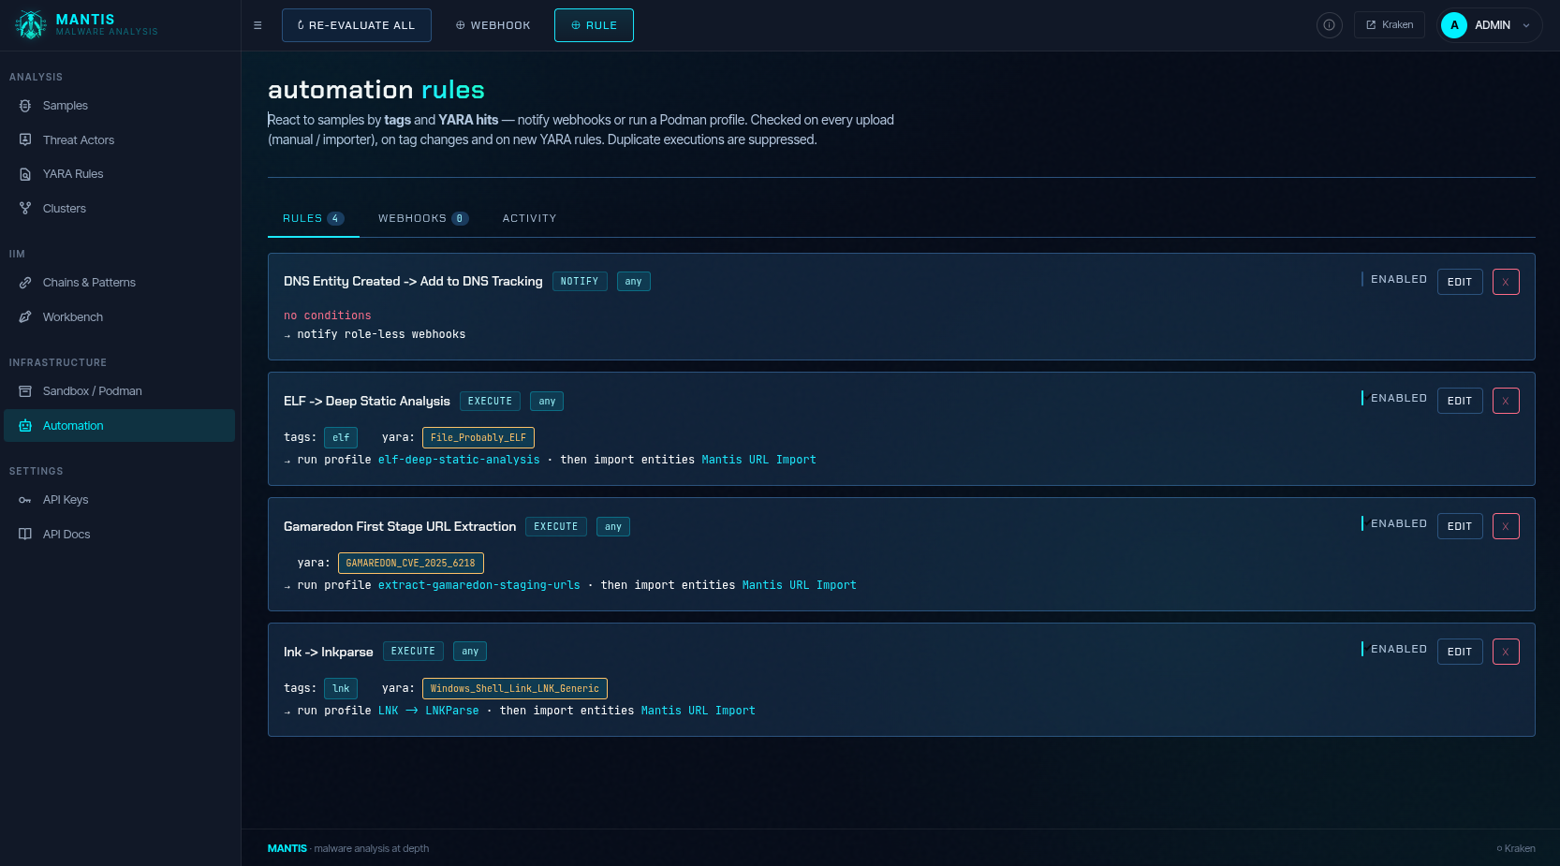Open Threat Actors page

(119, 140)
